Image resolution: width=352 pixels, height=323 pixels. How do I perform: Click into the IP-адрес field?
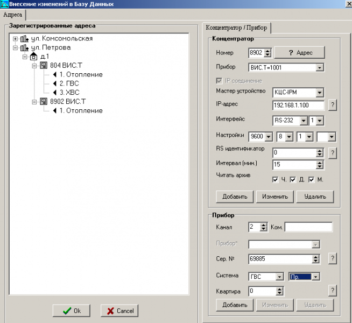coord(298,106)
